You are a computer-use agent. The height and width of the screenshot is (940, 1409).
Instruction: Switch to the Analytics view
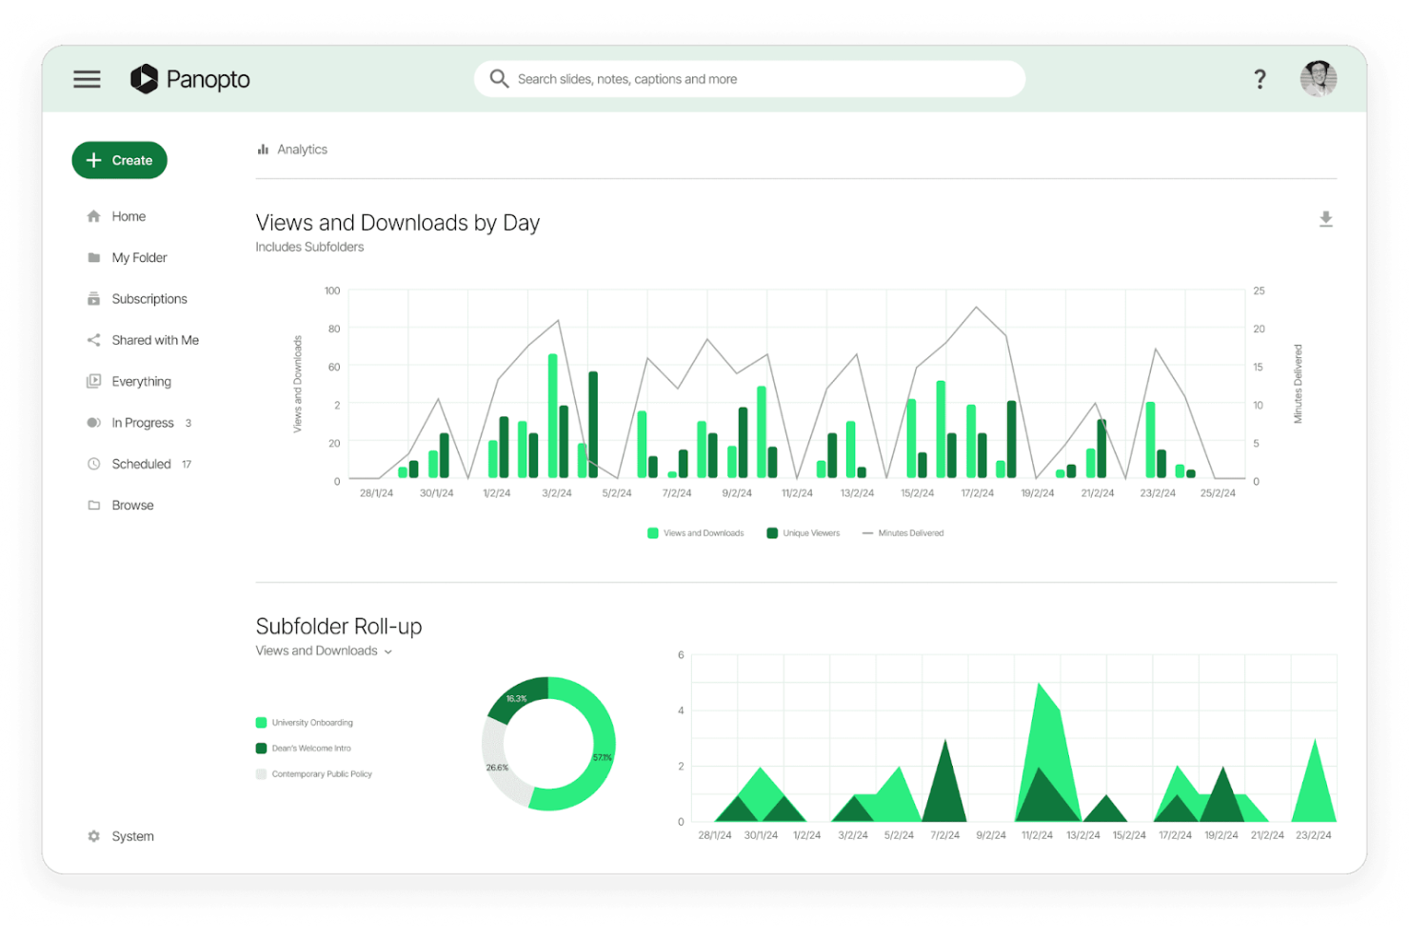coord(302,150)
